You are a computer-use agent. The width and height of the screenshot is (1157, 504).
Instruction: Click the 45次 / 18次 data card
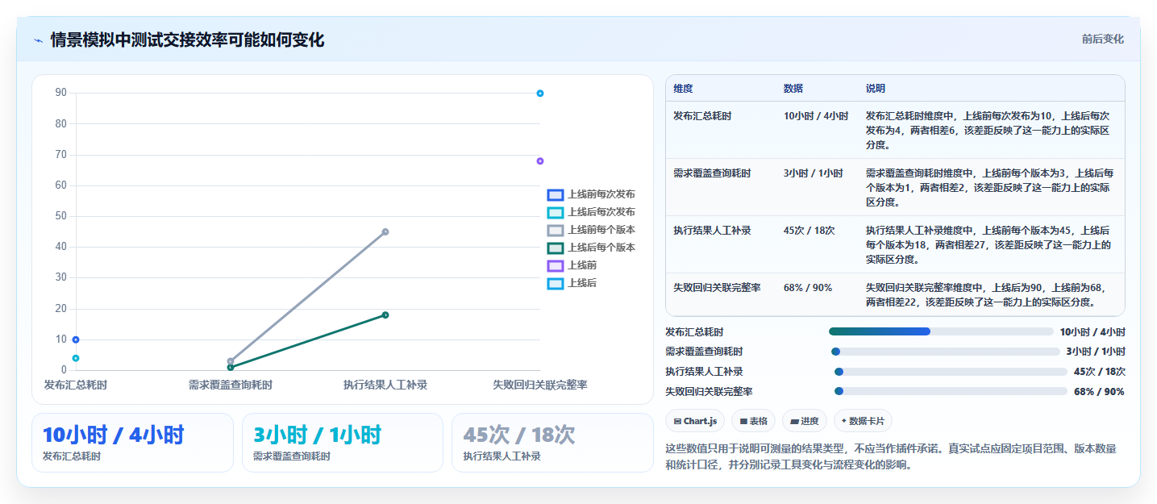[x=552, y=443]
